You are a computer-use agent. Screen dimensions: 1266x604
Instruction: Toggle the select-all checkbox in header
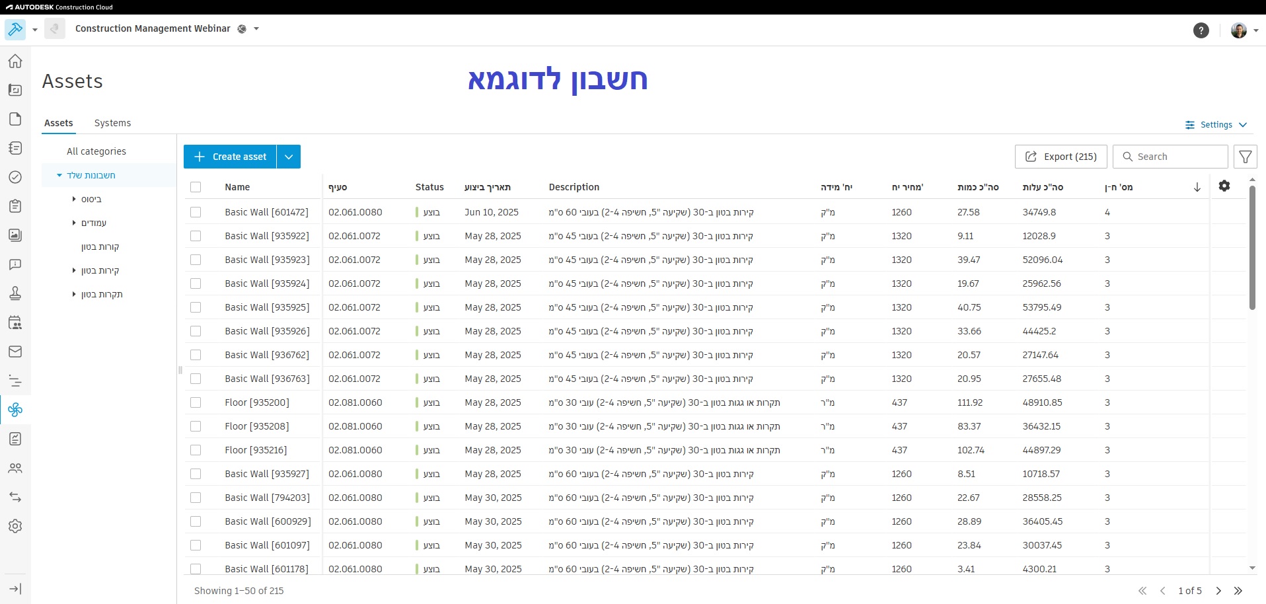click(x=196, y=187)
